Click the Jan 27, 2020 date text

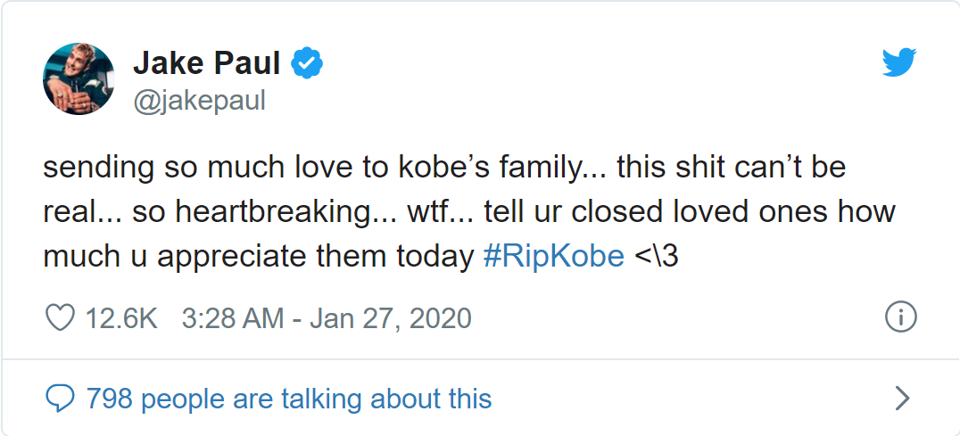(391, 318)
